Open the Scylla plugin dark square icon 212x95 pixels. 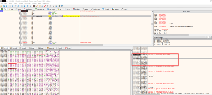click(33, 6)
